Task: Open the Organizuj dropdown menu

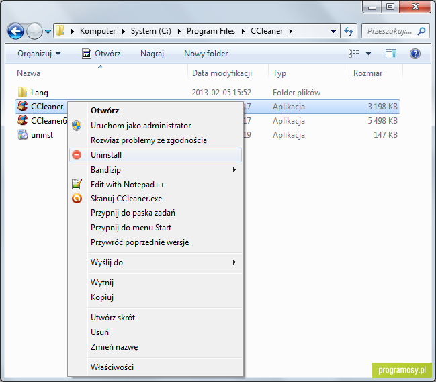Action: [39, 54]
